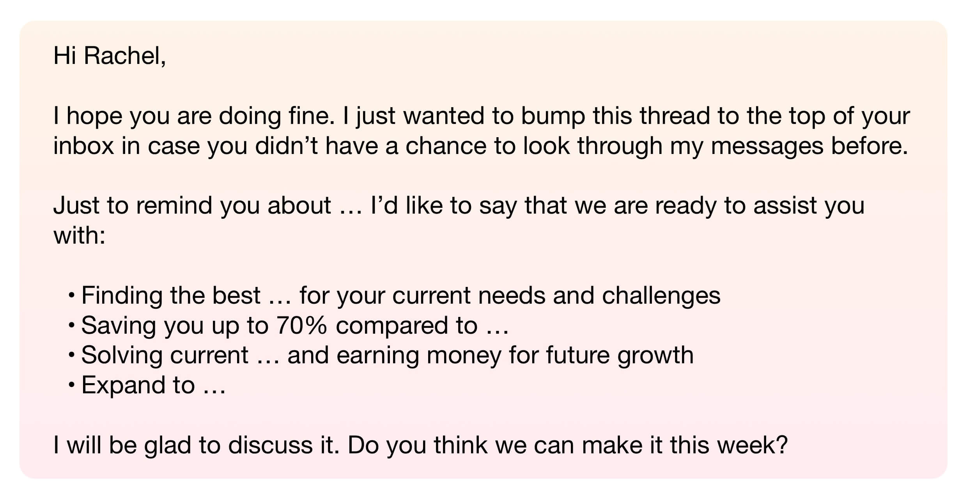Screen dimensions: 967x497
Task: Click the "Hi Rachel," greeting line
Action: pos(110,56)
